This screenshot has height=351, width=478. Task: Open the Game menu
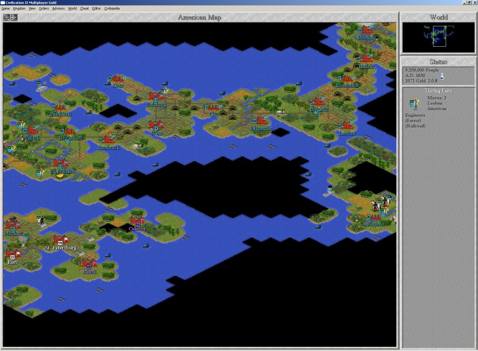point(6,8)
